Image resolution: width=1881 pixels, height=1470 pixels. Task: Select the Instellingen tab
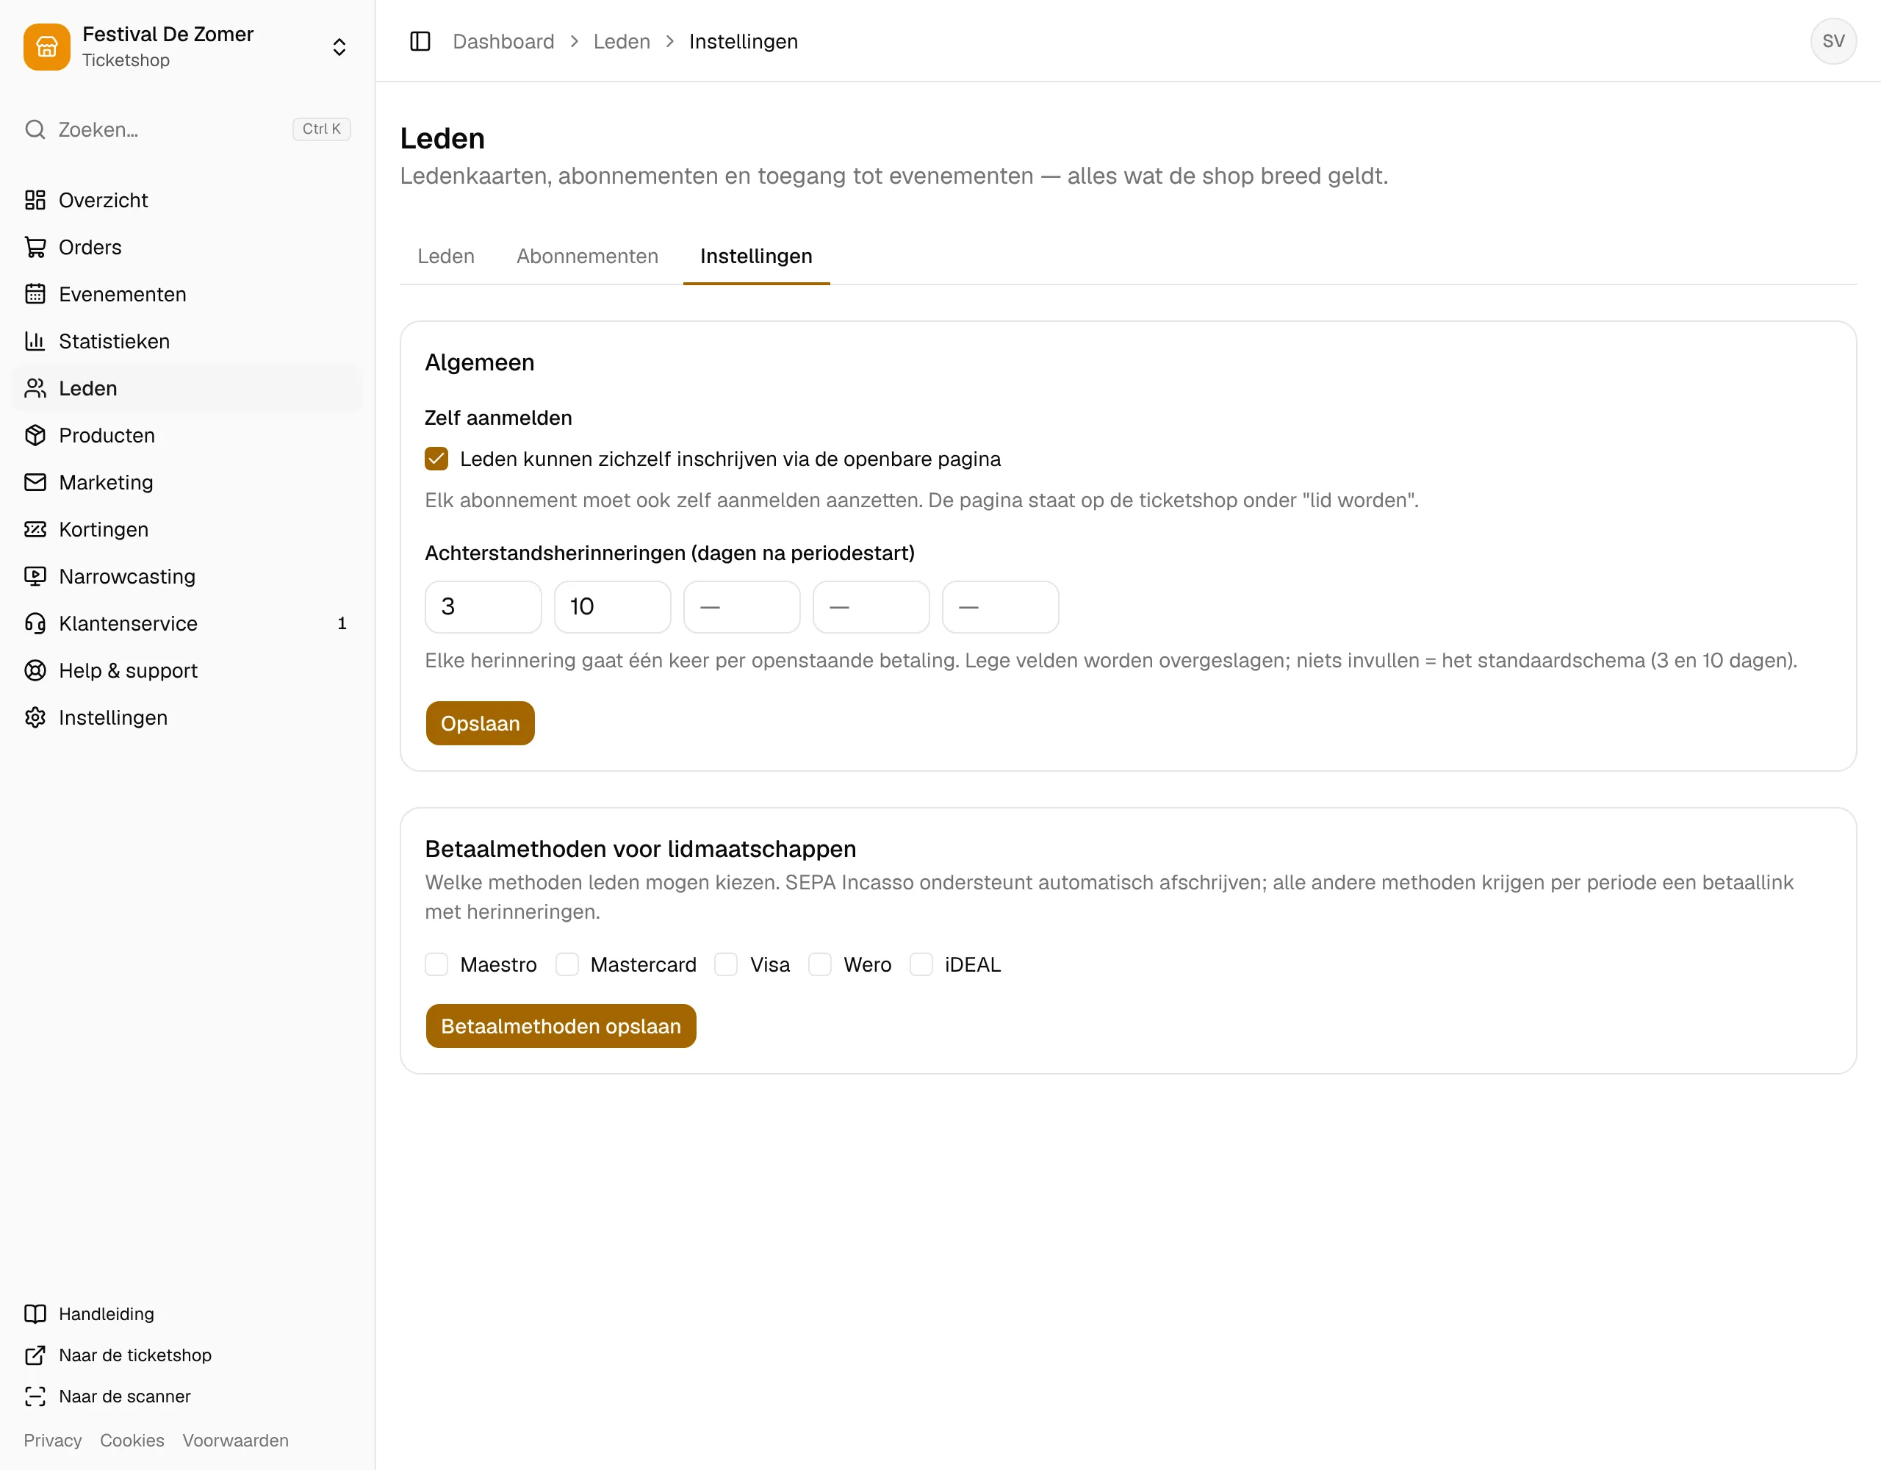[x=756, y=256]
